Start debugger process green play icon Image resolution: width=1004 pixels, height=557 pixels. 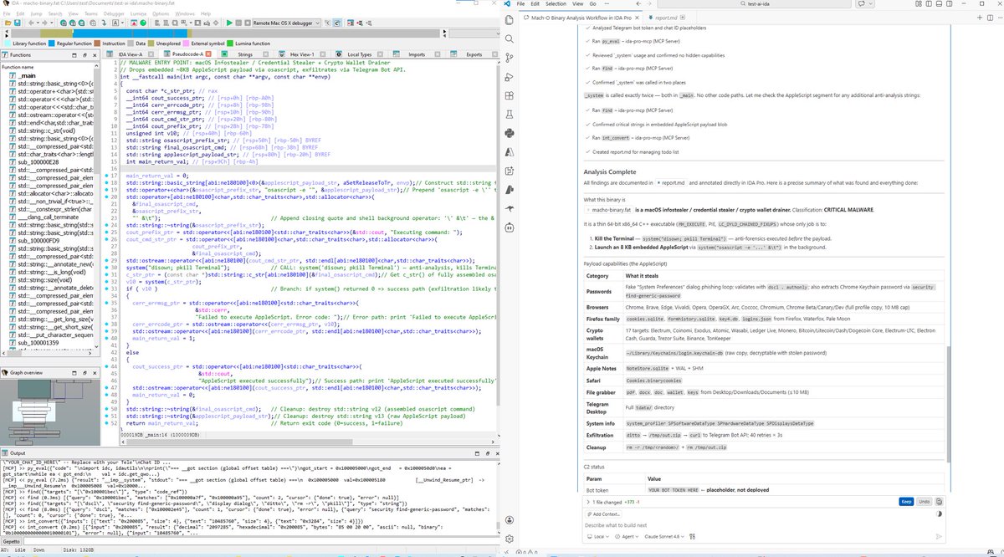230,23
